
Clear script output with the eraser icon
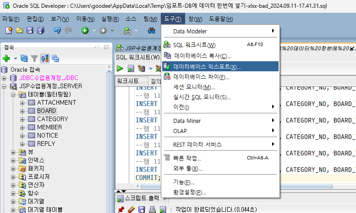[131, 210]
